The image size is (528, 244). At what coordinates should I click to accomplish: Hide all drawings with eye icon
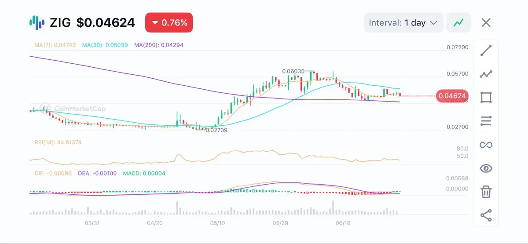(486, 168)
